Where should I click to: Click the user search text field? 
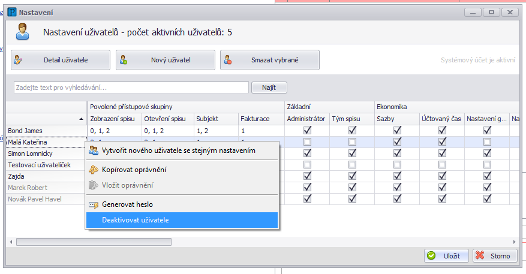(130, 88)
